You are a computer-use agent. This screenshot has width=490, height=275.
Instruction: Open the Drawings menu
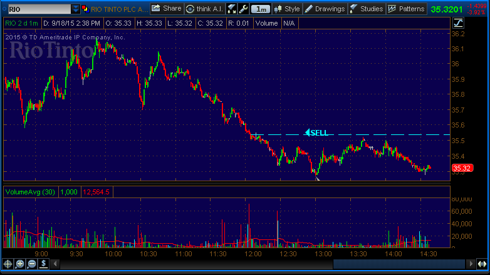coord(325,9)
